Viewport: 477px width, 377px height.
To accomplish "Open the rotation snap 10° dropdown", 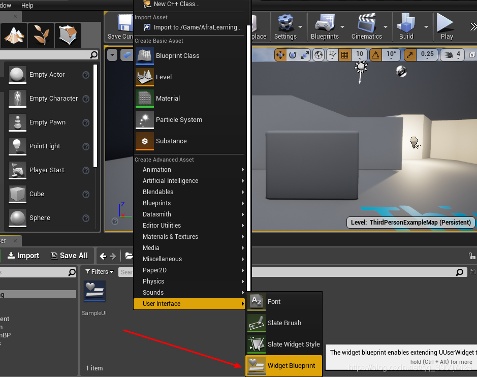I will [391, 55].
